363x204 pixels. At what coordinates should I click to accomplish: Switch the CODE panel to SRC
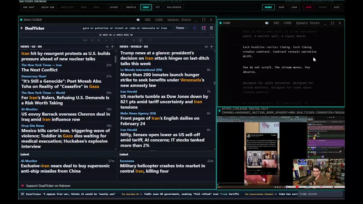point(277,23)
